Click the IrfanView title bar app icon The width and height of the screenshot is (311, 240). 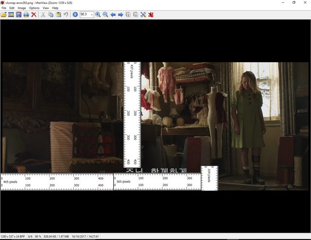[x=2, y=2]
